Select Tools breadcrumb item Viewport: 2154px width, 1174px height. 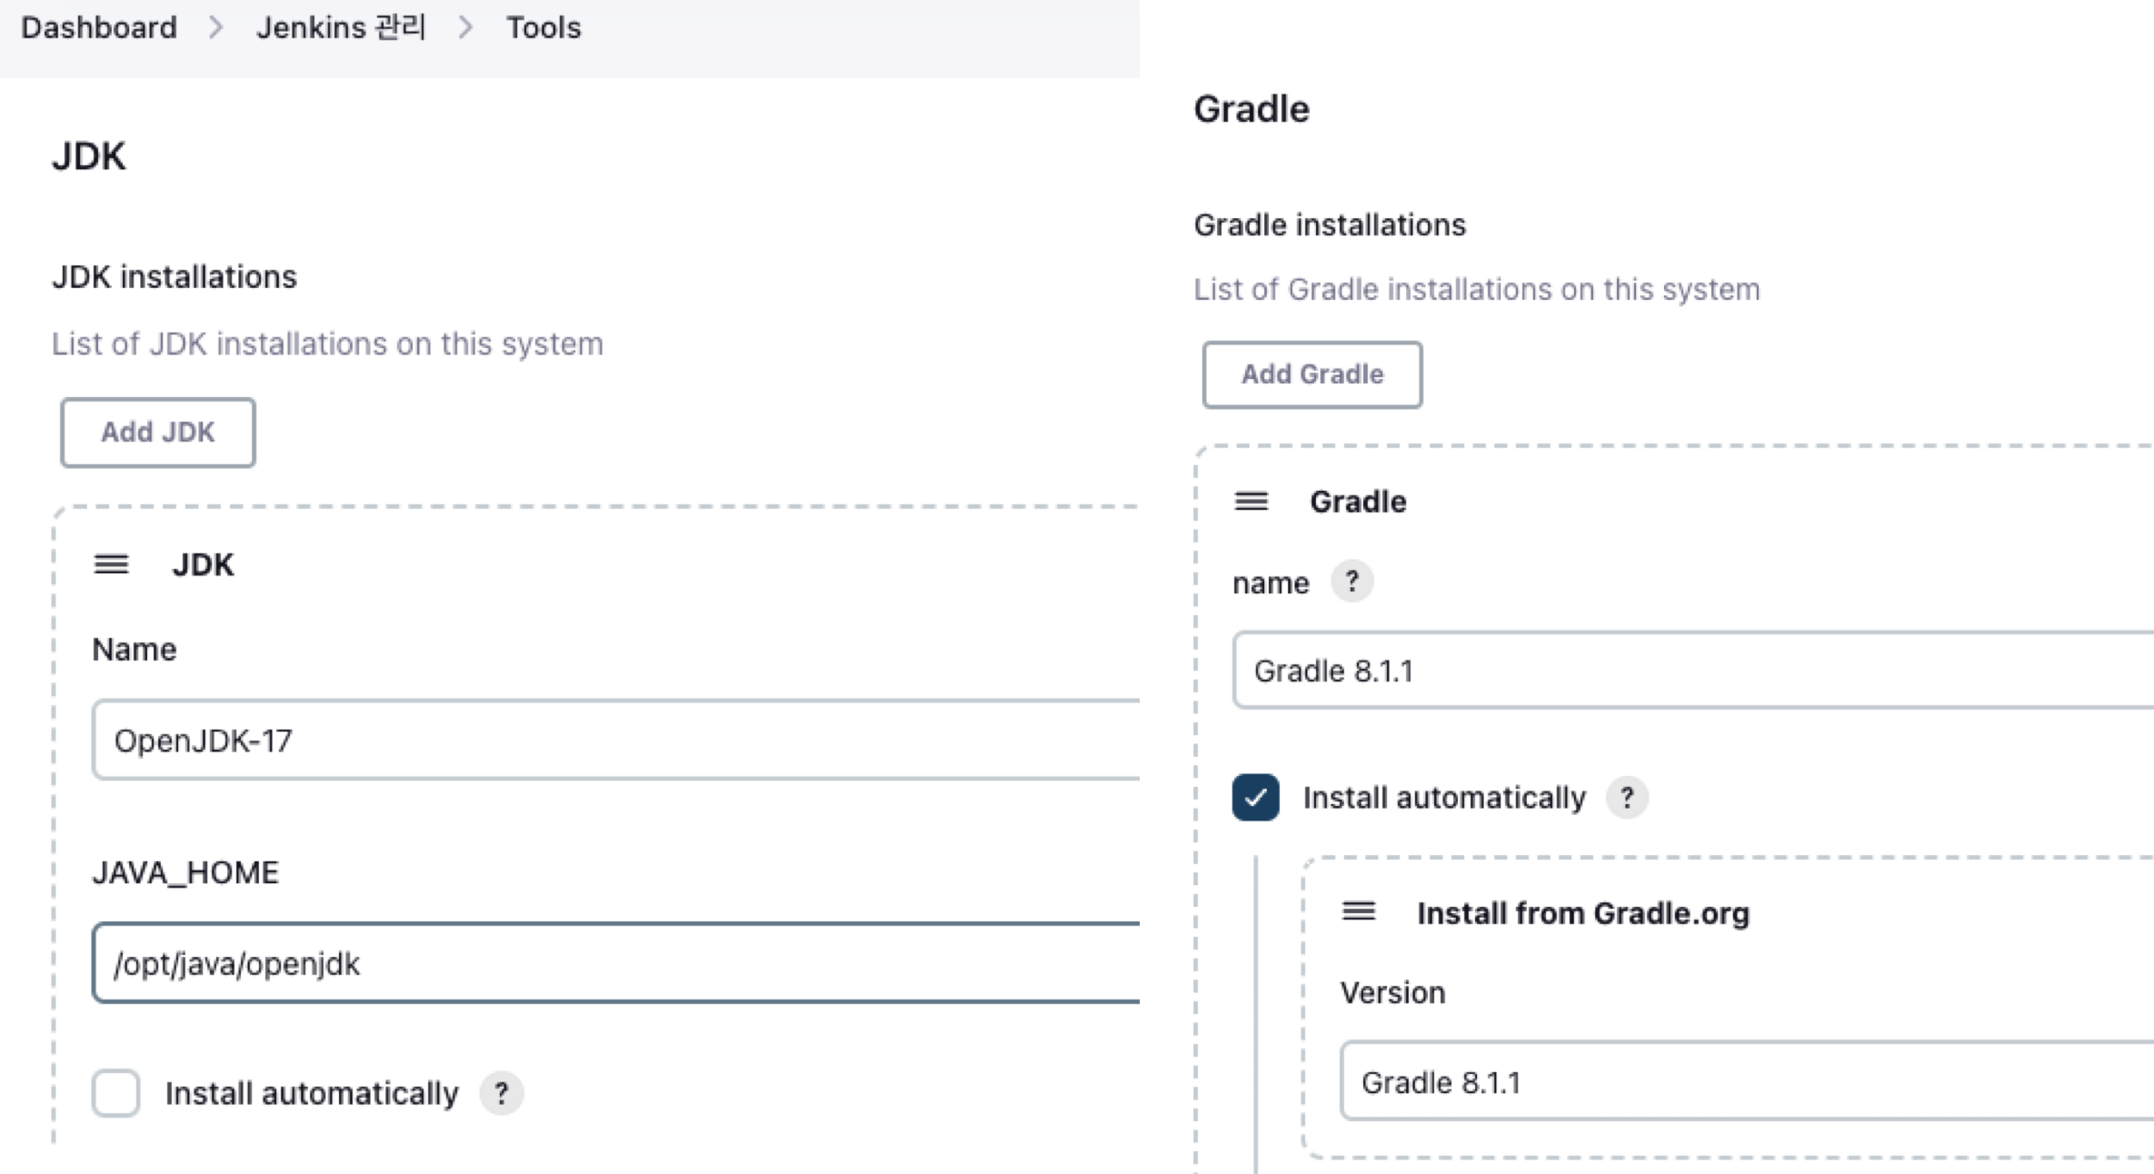click(x=543, y=28)
